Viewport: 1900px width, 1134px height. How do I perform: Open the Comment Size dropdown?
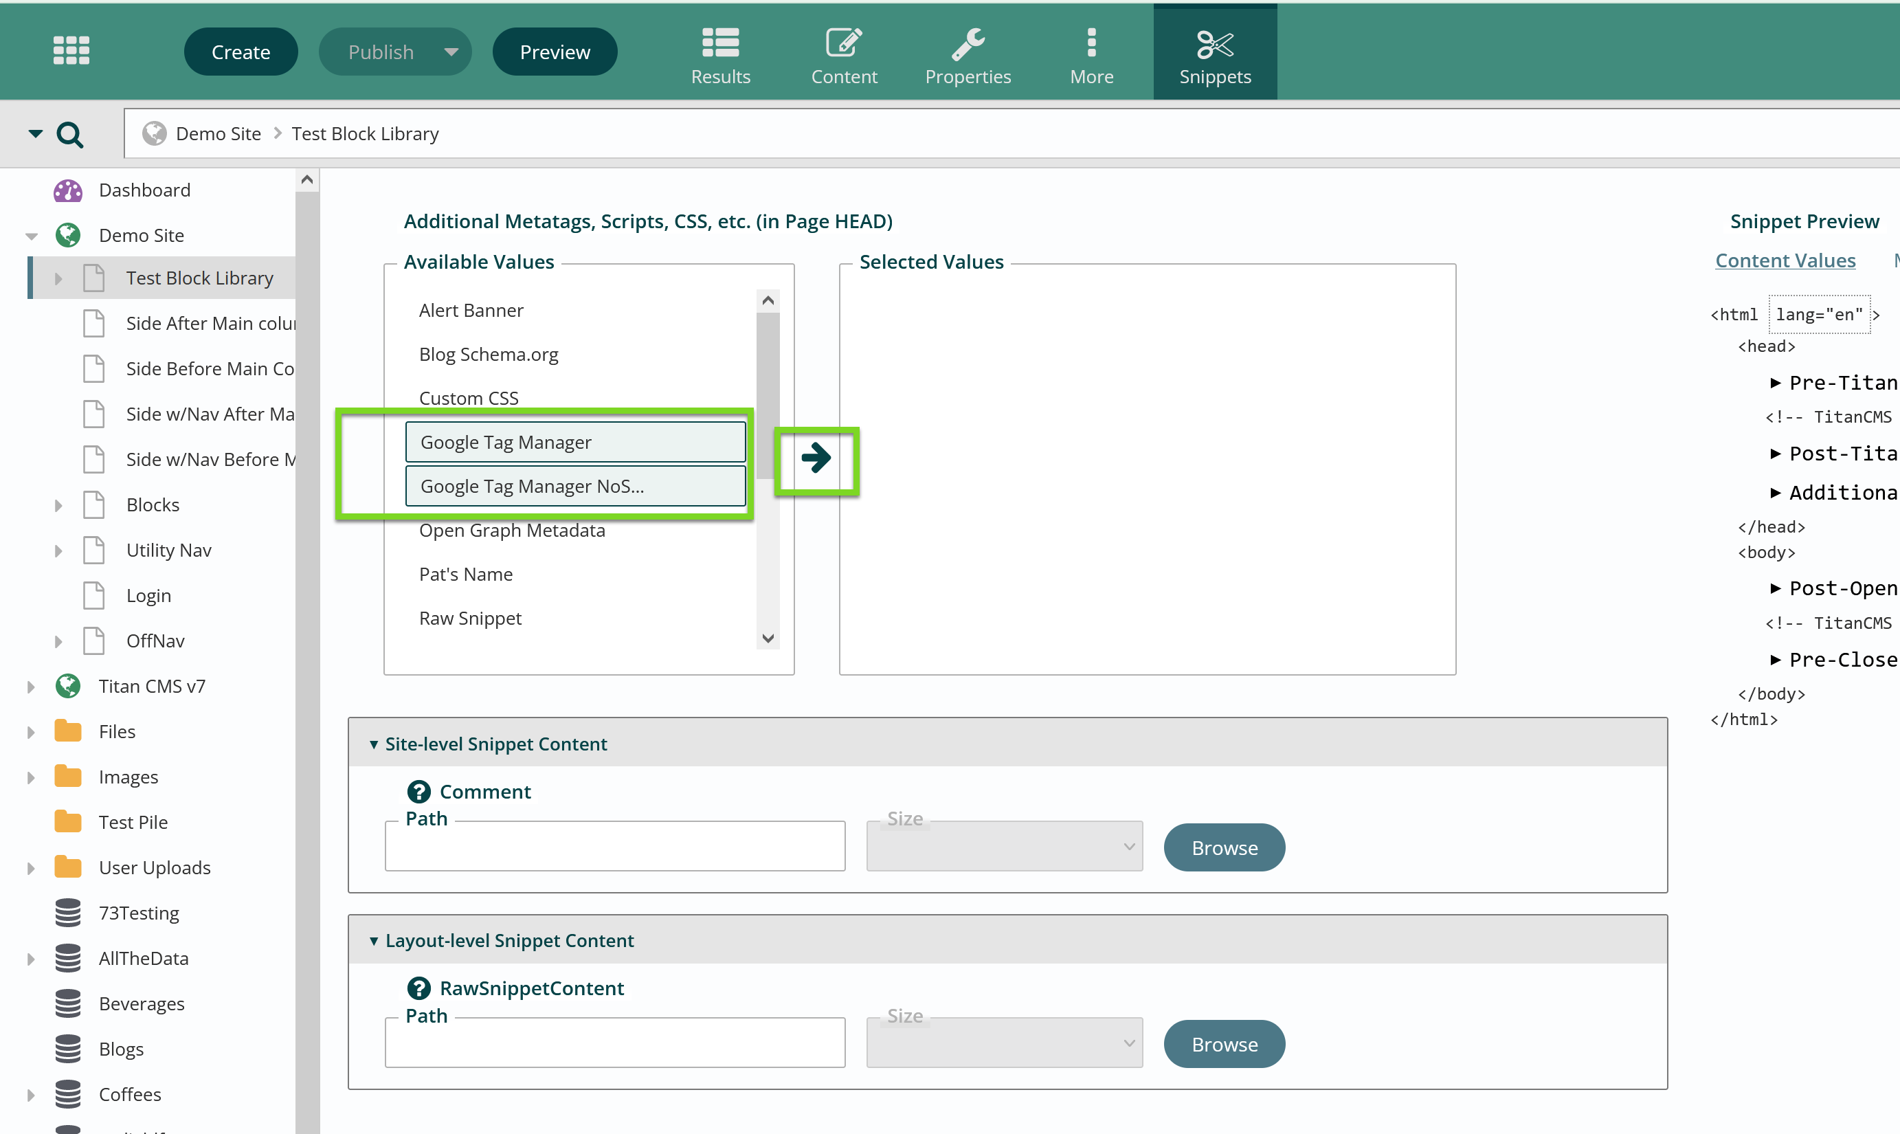coord(1005,847)
